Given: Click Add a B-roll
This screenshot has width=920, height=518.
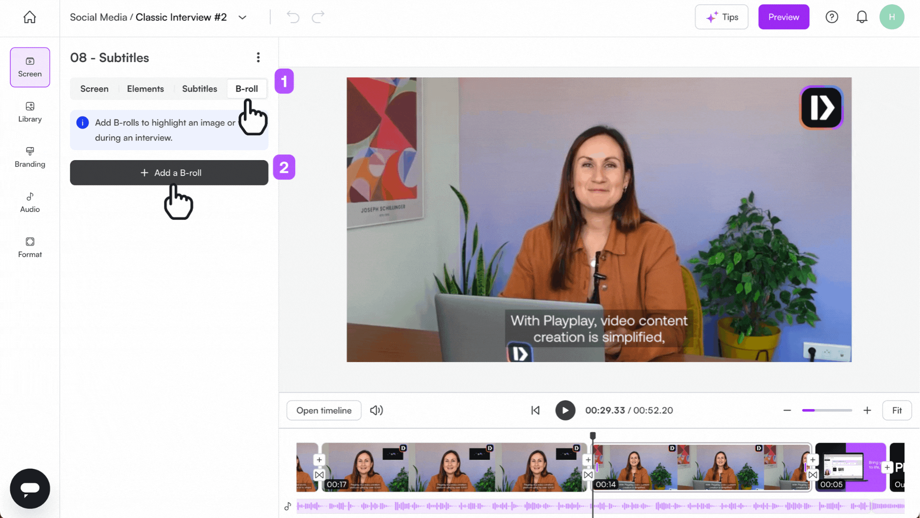Looking at the screenshot, I should (x=169, y=173).
